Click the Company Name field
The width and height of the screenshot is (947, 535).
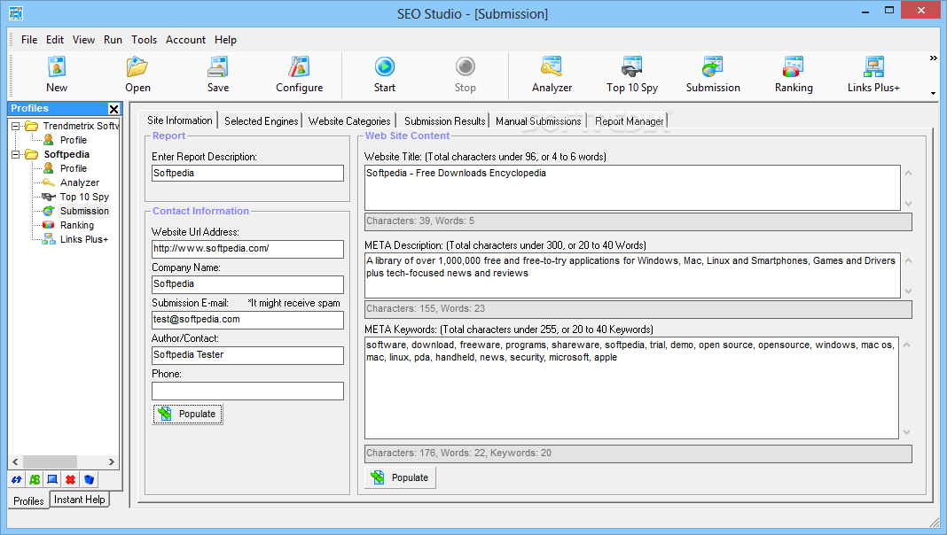pos(247,284)
